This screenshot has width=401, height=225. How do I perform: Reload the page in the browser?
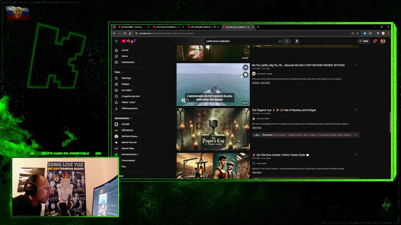(x=125, y=33)
